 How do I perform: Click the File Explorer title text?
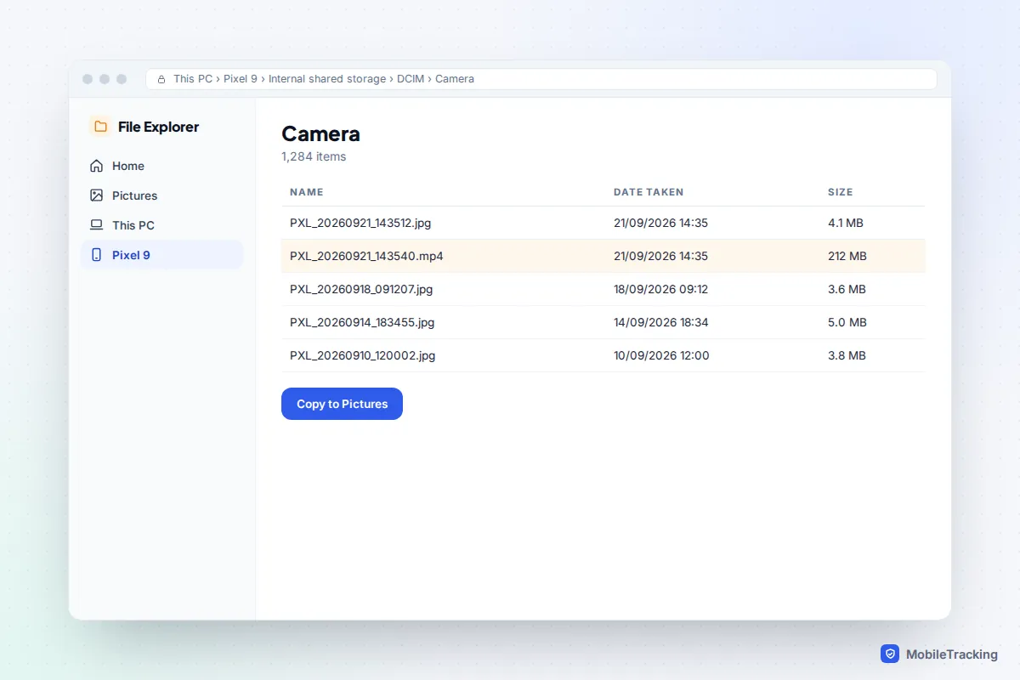pyautogui.click(x=158, y=127)
